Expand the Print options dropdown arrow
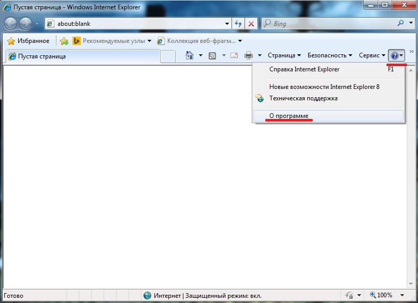418x303 pixels. click(260, 55)
